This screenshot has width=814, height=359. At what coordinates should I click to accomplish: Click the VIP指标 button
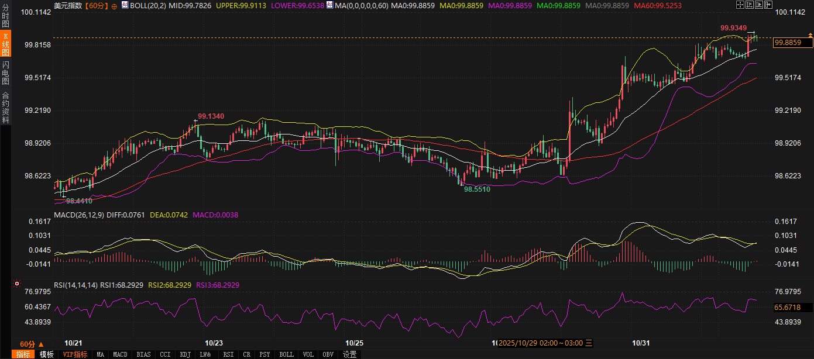pos(75,354)
